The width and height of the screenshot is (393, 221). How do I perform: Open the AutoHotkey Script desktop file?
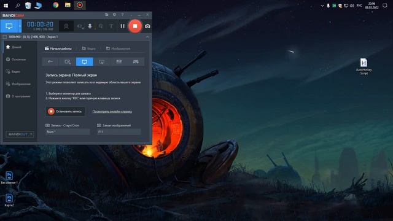(x=364, y=66)
